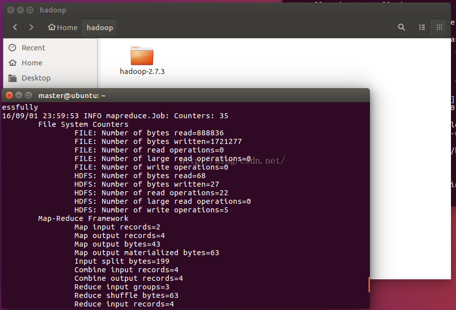Open Desktop in sidebar
The height and width of the screenshot is (310, 456).
coord(36,78)
